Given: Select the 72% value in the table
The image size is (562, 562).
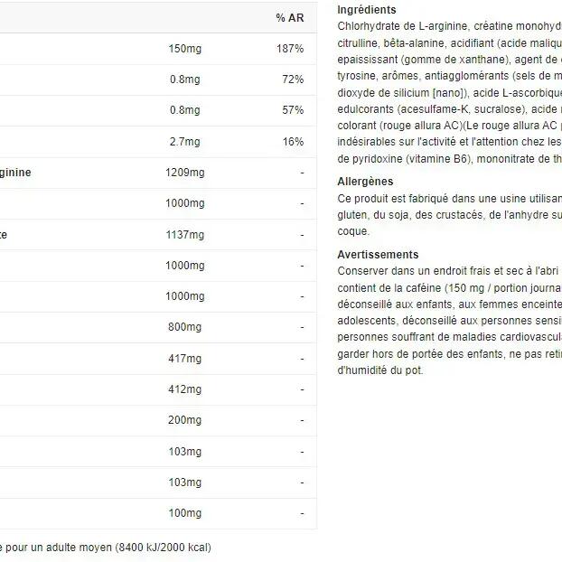Looking at the screenshot, I should pos(293,80).
